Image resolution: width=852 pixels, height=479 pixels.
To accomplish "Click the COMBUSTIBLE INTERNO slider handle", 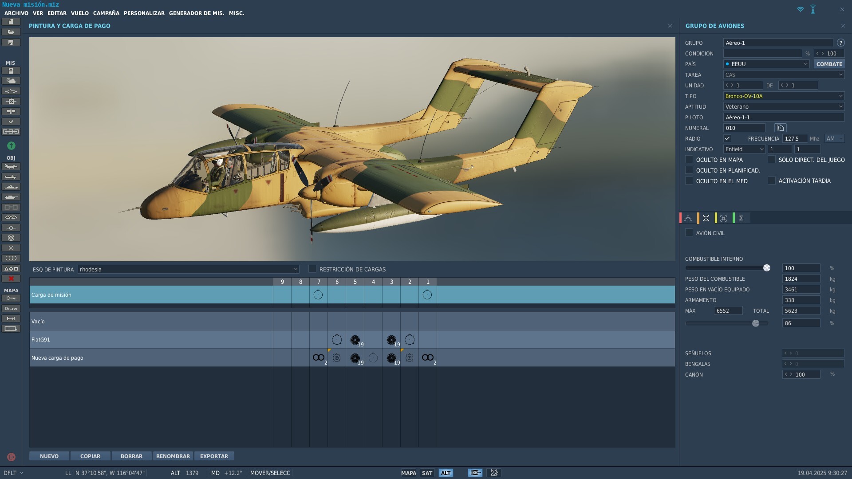I will tap(766, 268).
